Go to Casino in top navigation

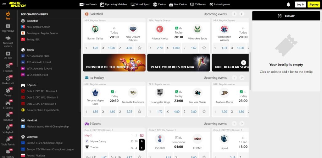tap(159, 4)
